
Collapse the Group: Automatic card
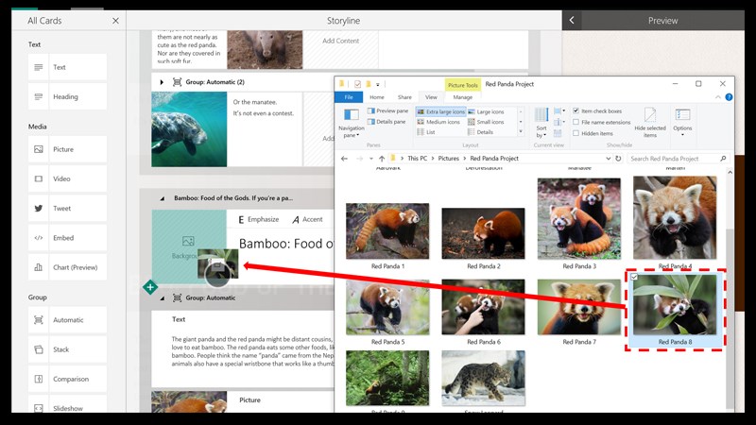point(162,298)
